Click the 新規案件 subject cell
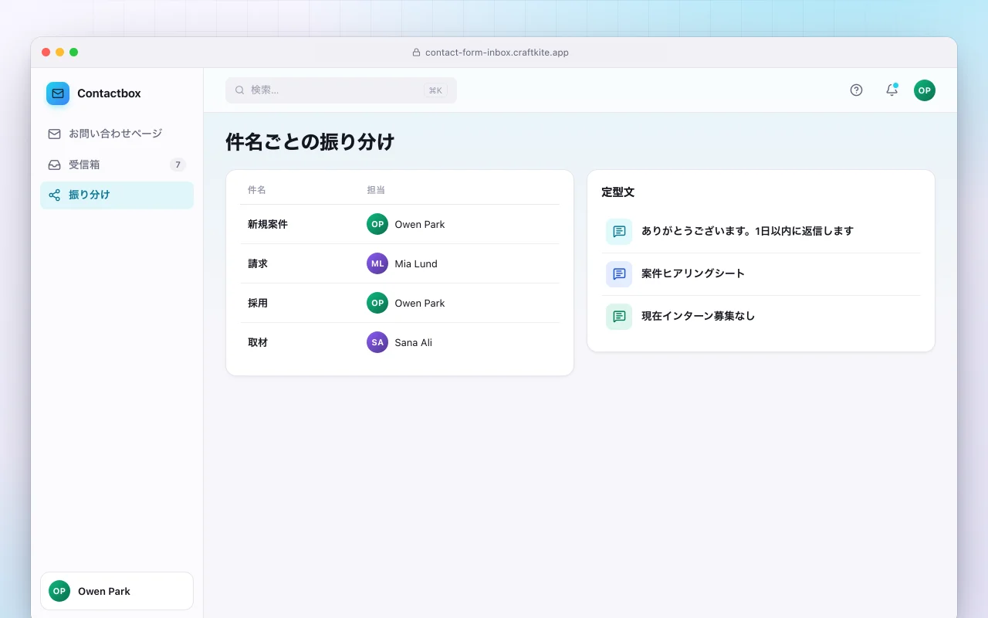 (x=268, y=224)
